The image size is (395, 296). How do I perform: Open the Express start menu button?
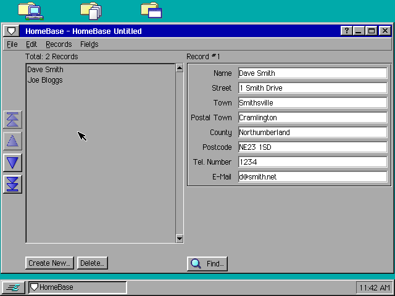(x=13, y=287)
